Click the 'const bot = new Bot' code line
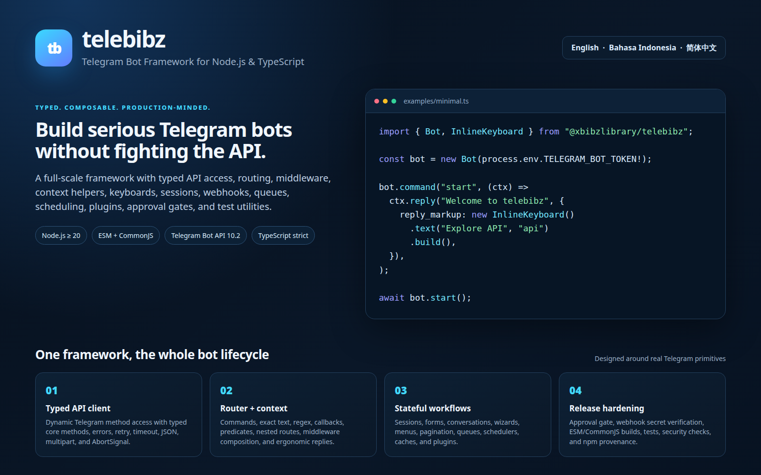Image resolution: width=761 pixels, height=475 pixels. tap(515, 159)
